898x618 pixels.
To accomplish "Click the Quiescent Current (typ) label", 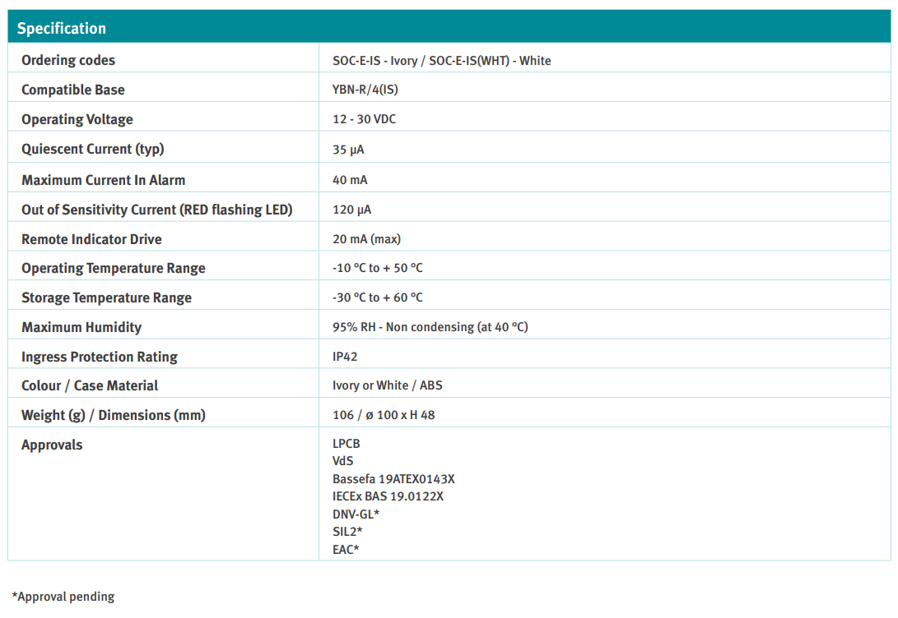I will (x=92, y=149).
